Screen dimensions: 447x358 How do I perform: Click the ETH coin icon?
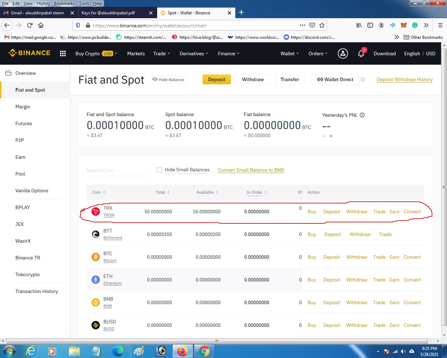tap(96, 280)
